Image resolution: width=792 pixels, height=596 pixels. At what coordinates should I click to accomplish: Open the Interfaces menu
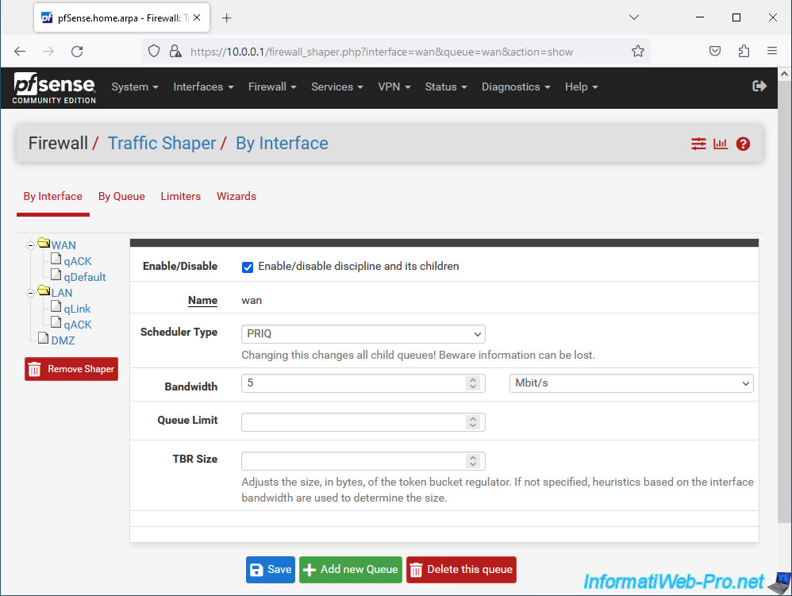coord(203,87)
